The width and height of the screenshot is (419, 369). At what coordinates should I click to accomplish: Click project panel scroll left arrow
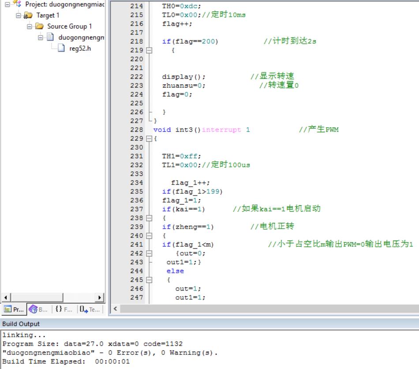tap(6, 297)
